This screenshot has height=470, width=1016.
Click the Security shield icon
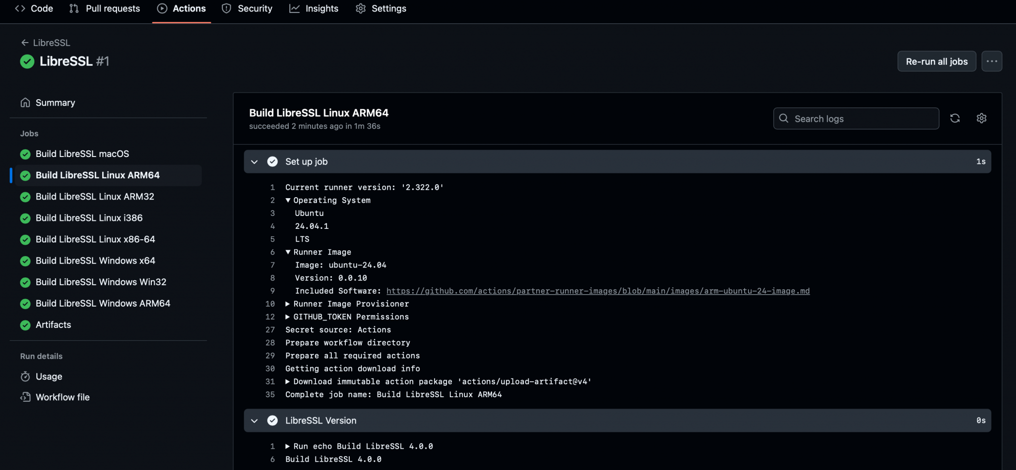coord(226,8)
